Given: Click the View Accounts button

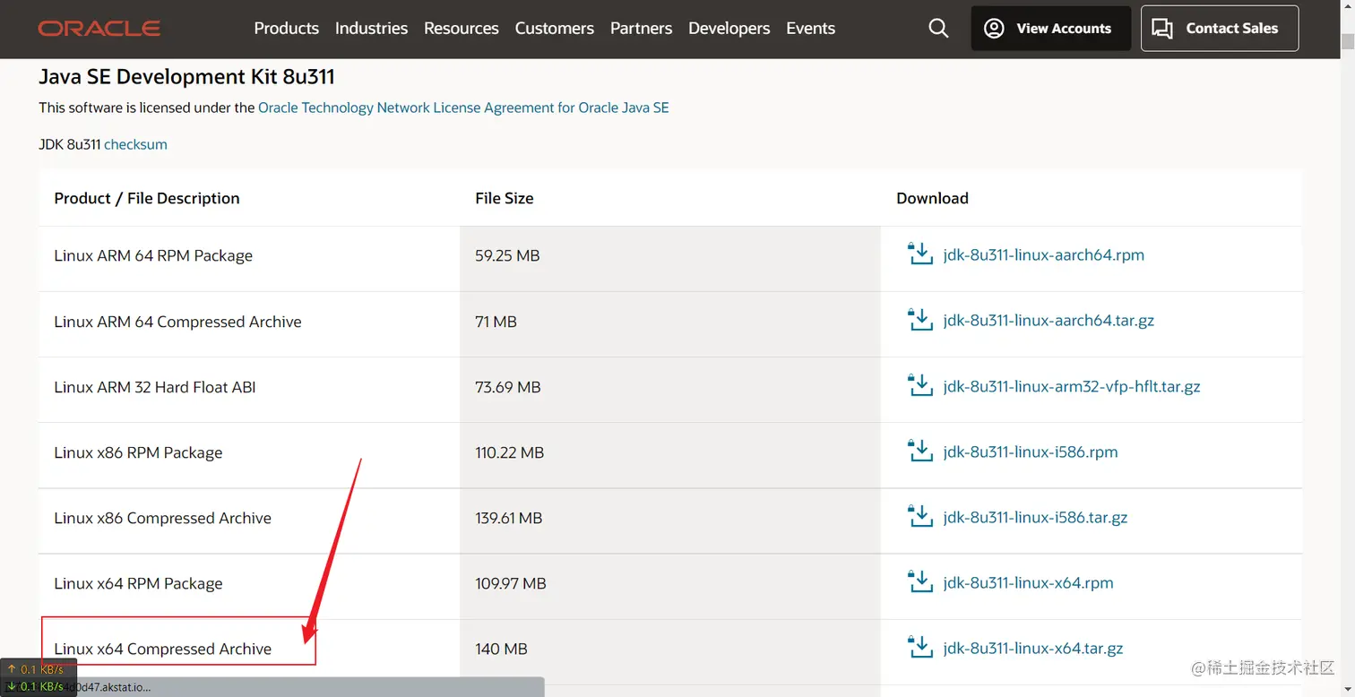Looking at the screenshot, I should click(1050, 29).
